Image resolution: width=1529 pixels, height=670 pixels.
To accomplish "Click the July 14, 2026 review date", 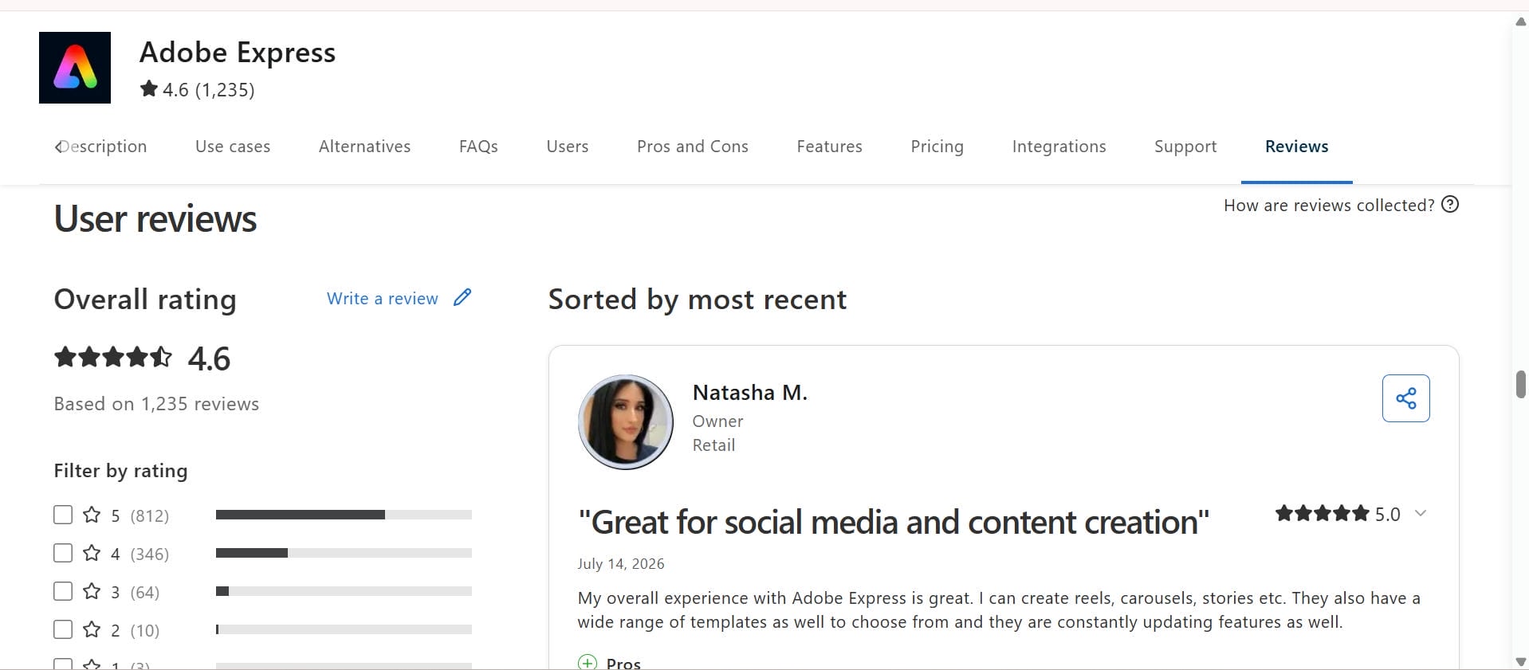I will [621, 564].
